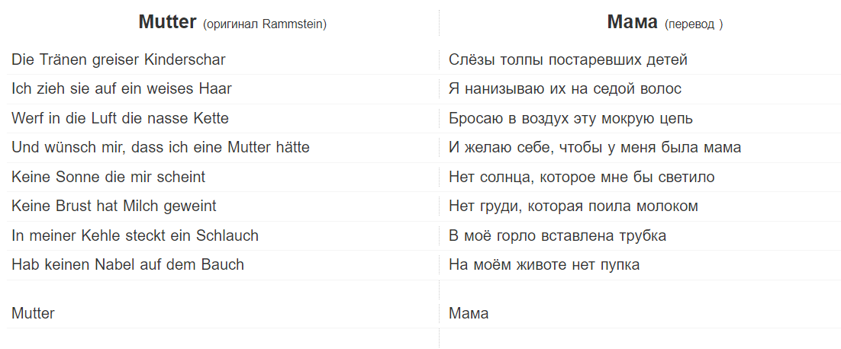Click the single-word Russian line "Мама" at the bottom
This screenshot has width=841, height=349.
pos(469,312)
